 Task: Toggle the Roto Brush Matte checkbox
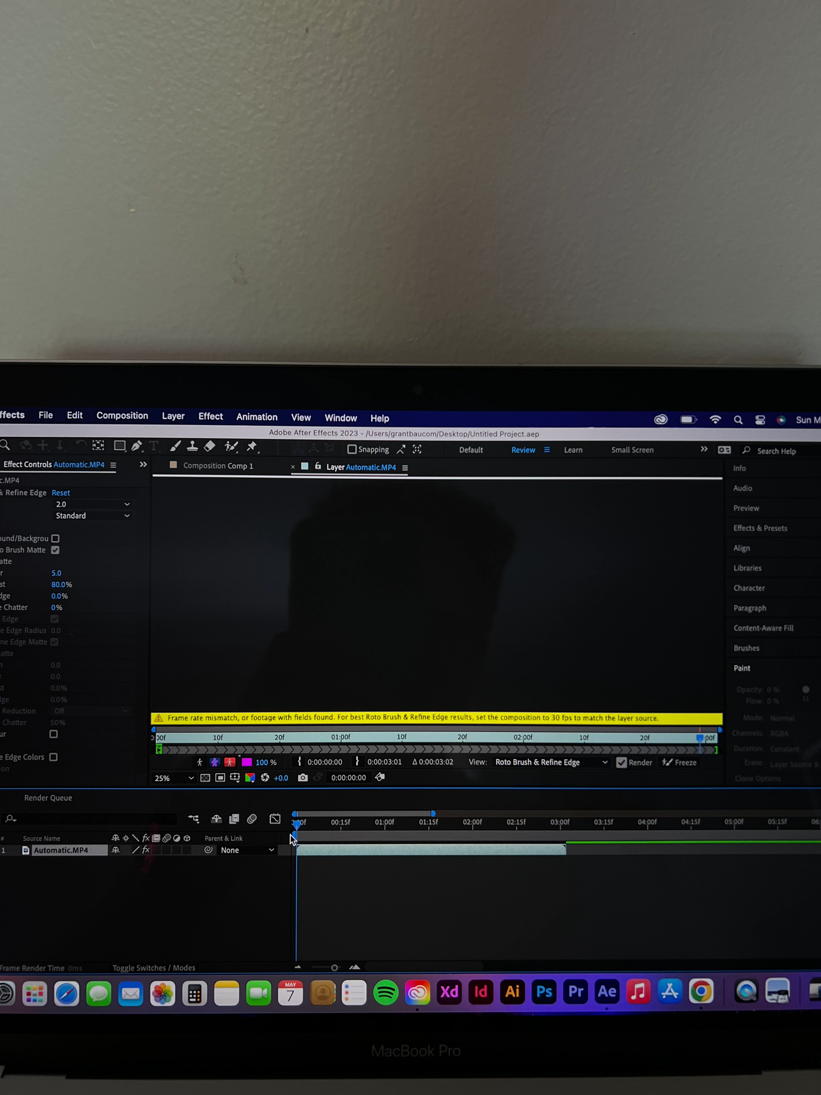[55, 550]
